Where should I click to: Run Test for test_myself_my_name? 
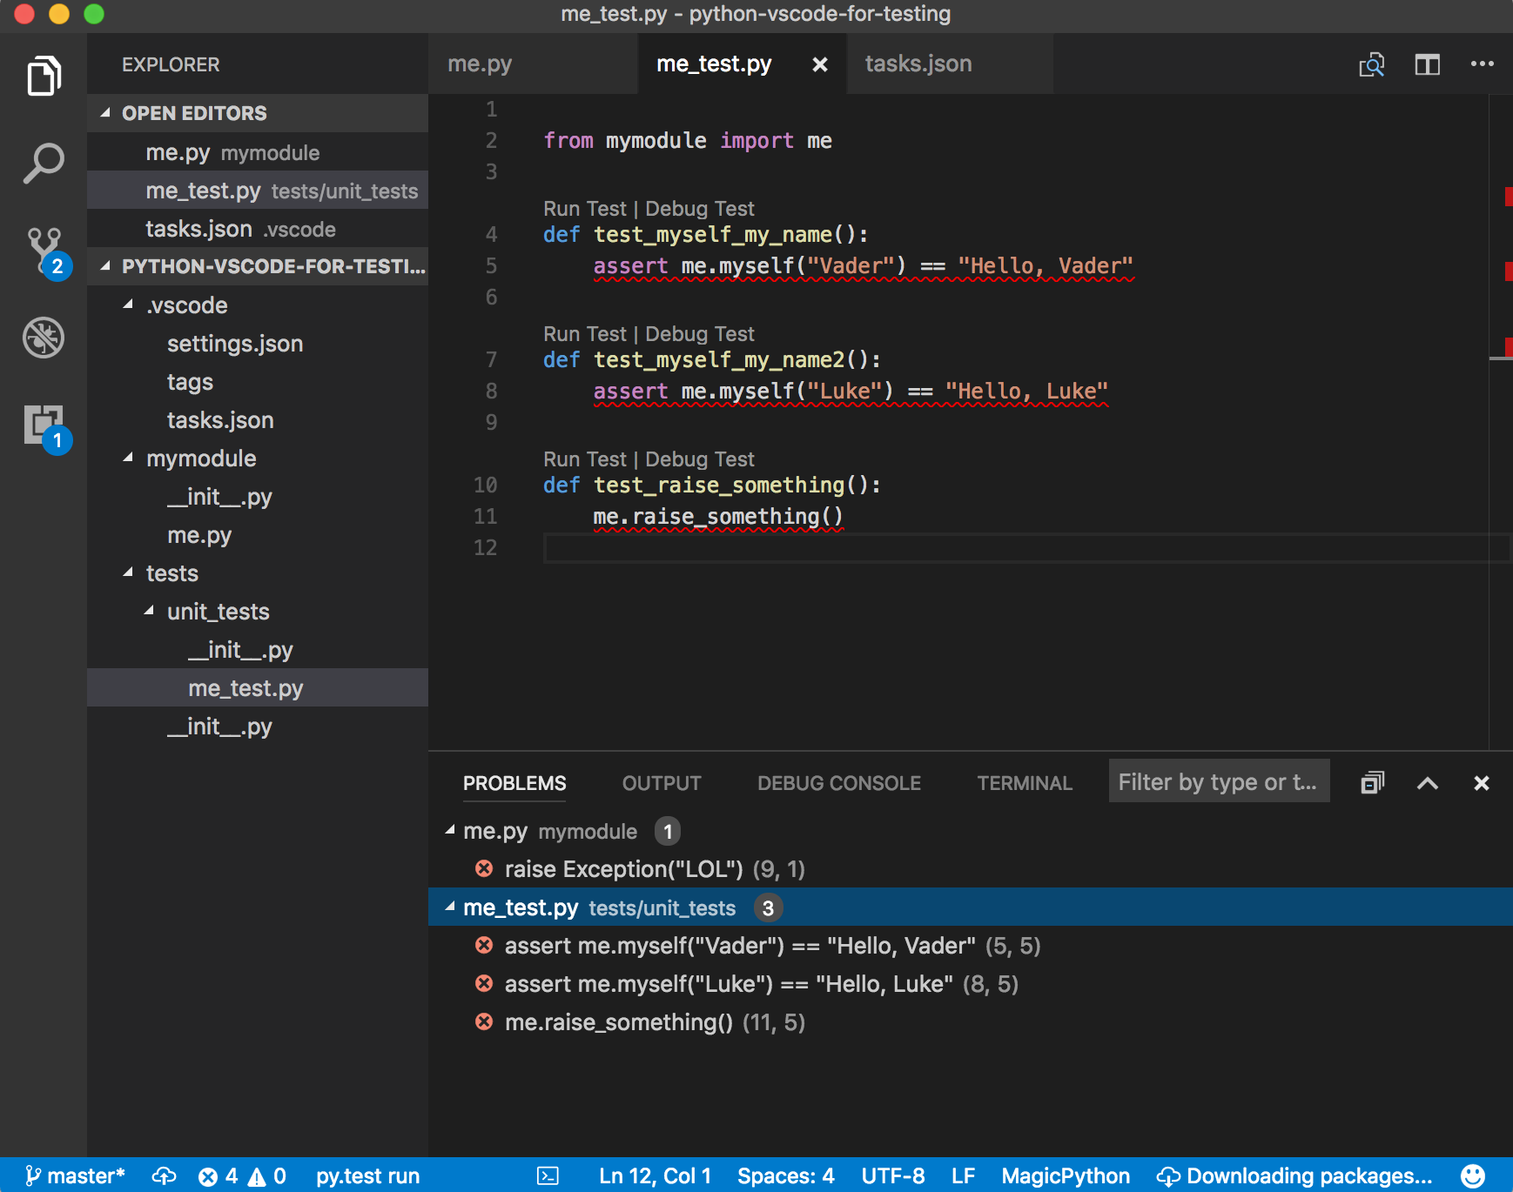click(x=584, y=209)
